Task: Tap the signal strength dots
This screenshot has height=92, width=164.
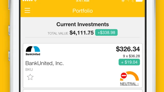Action: click(28, 1)
